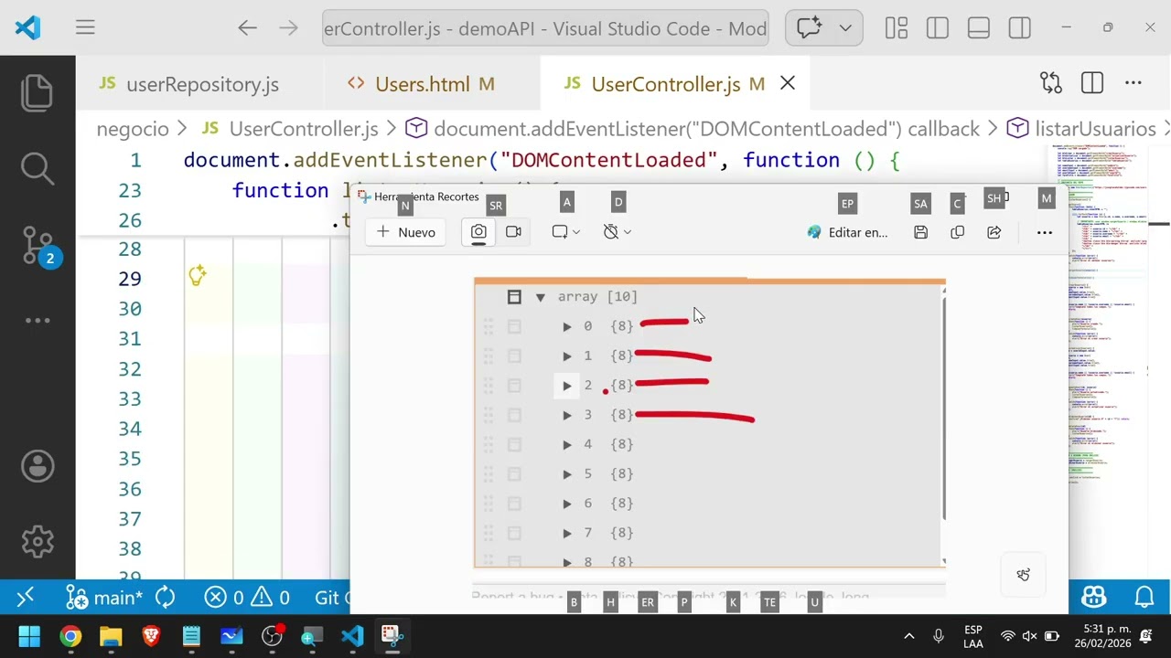
Task: Tick the checkbox for array row 0
Action: click(514, 326)
